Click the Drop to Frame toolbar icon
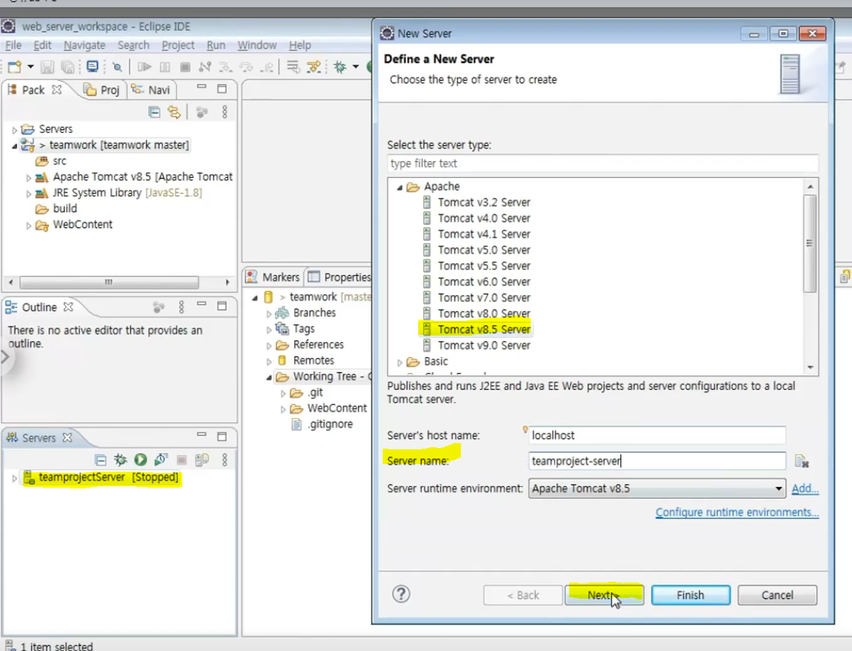The height and width of the screenshot is (651, 852). [x=292, y=66]
